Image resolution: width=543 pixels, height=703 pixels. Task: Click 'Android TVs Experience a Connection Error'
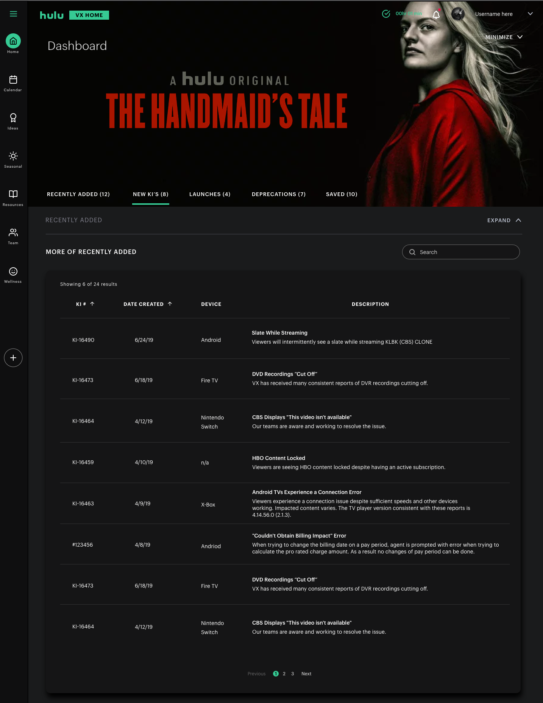pyautogui.click(x=307, y=492)
